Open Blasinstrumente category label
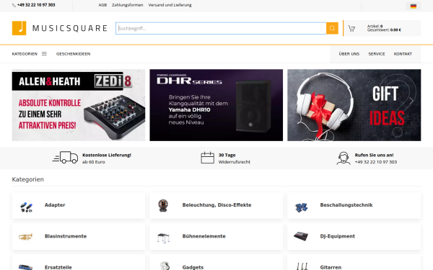 pyautogui.click(x=66, y=236)
